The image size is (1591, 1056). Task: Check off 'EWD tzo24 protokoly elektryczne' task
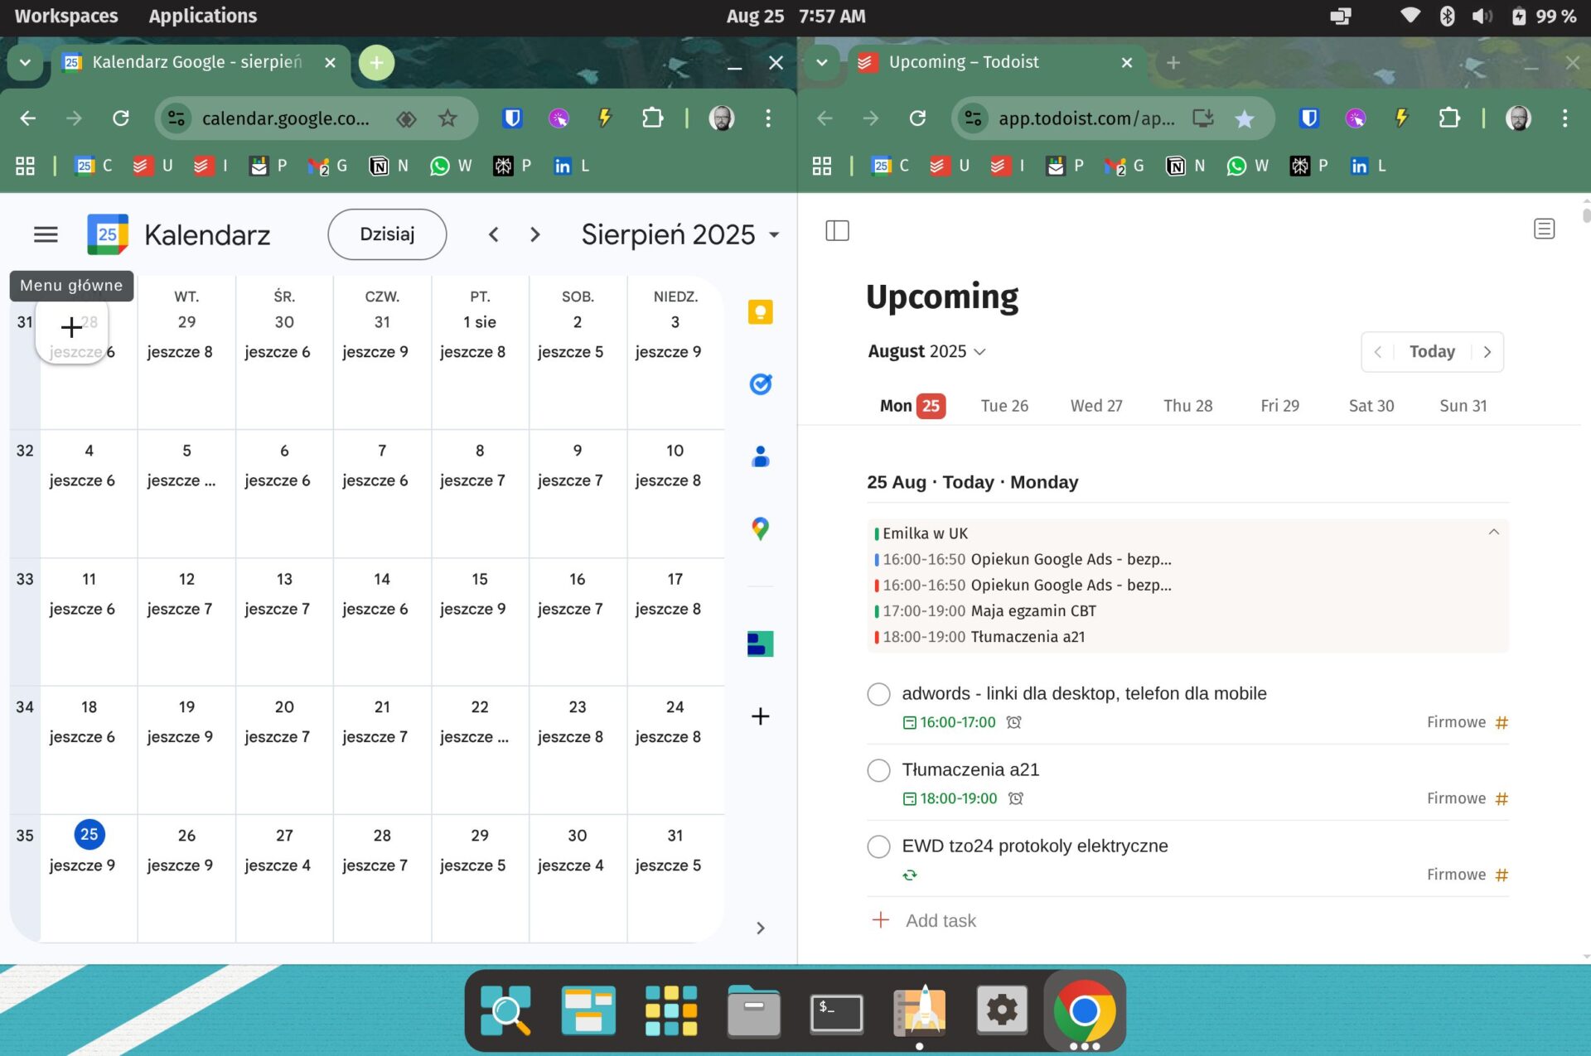878,846
